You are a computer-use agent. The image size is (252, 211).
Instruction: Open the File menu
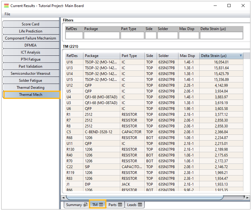point(7,14)
